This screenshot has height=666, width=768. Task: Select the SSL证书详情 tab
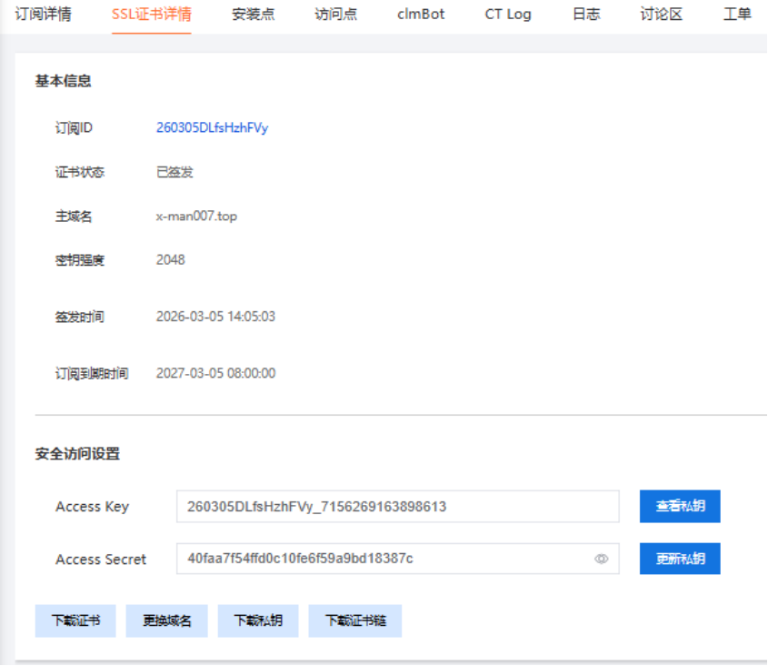pos(152,15)
